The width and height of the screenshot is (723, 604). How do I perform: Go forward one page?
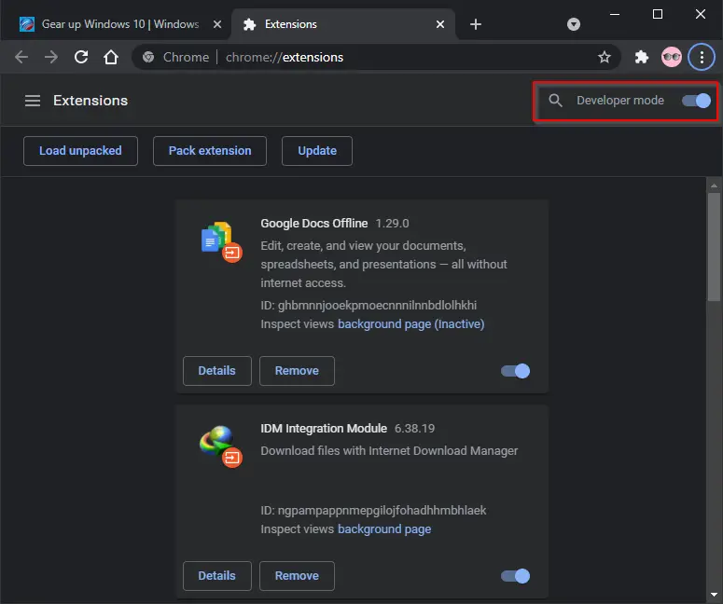click(51, 57)
